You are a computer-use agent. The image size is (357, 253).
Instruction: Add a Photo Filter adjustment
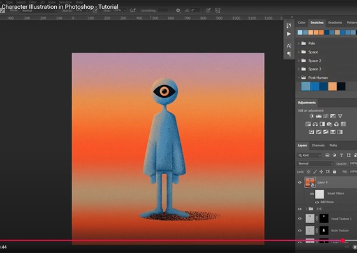[x=329, y=124]
